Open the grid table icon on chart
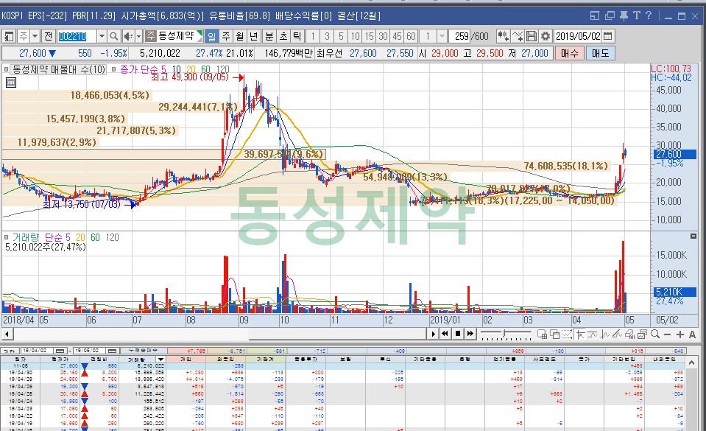This screenshot has width=706, height=431. (x=11, y=83)
